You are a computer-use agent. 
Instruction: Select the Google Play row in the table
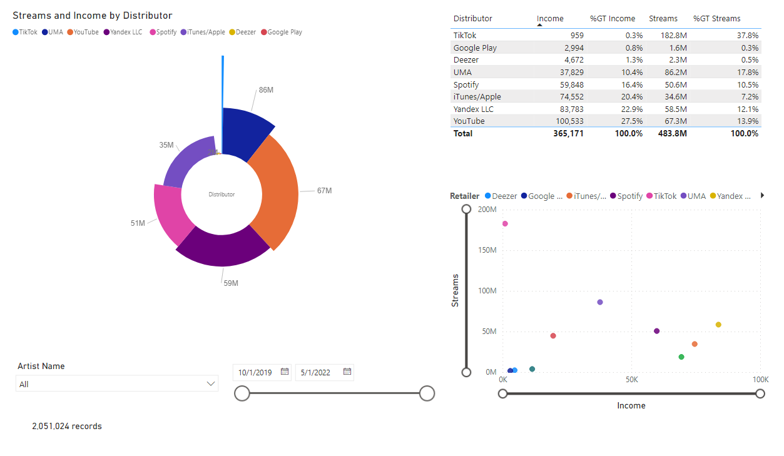pos(606,48)
